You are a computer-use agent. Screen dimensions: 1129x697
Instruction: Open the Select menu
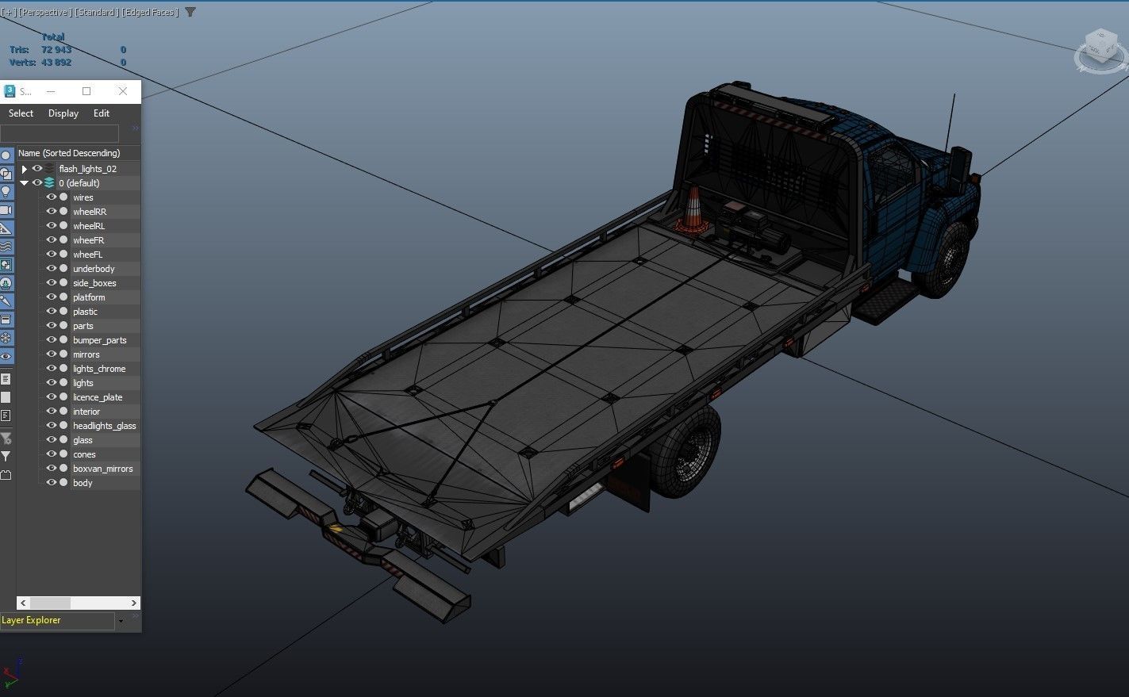pos(21,113)
